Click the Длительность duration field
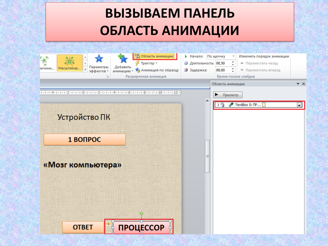328x246 pixels. point(222,63)
